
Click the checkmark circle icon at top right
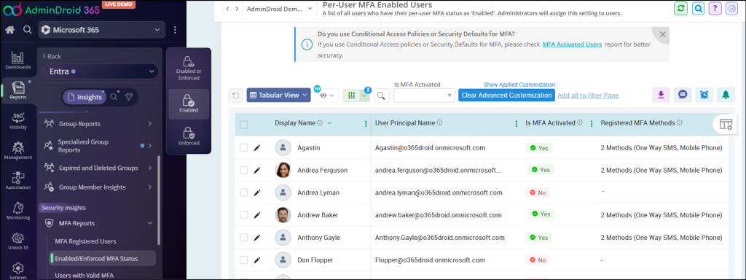click(731, 9)
